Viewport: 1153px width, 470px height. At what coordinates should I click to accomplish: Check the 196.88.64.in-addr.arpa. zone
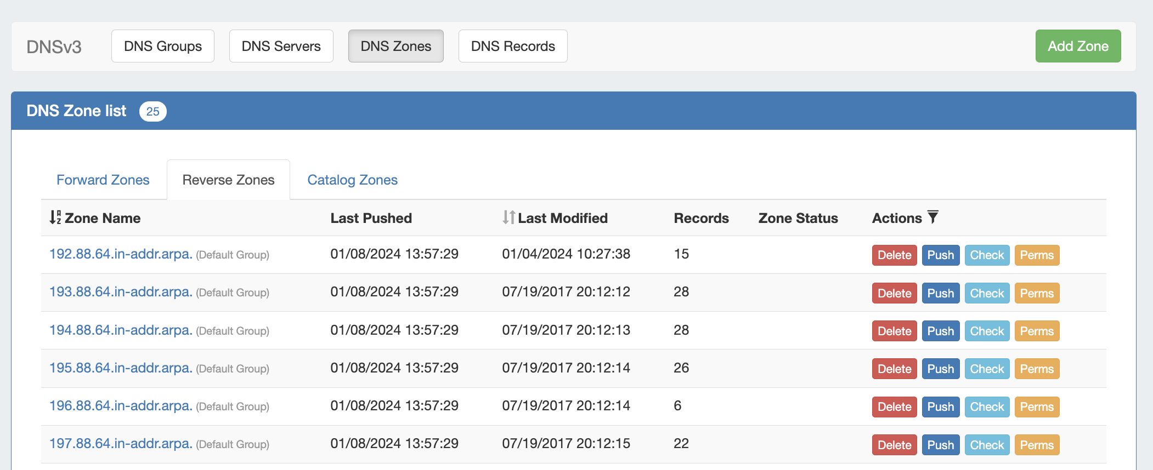(x=986, y=406)
